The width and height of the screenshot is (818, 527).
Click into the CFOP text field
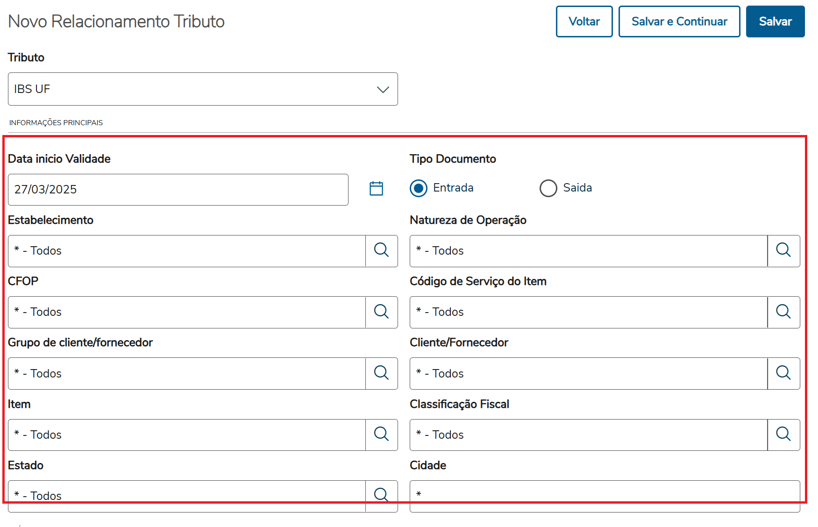coord(187,312)
